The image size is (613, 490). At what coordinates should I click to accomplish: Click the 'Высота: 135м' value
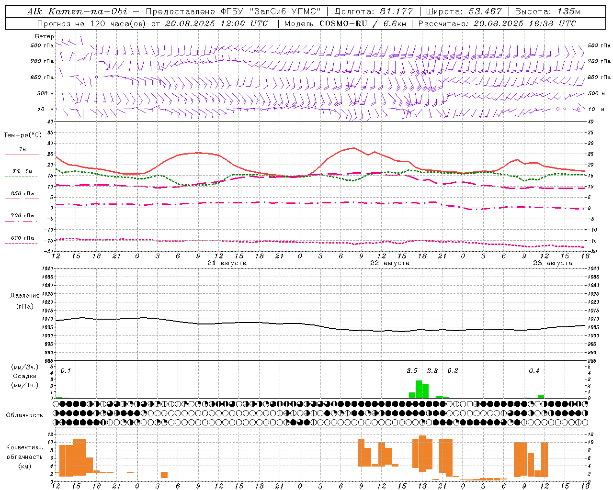[547, 11]
